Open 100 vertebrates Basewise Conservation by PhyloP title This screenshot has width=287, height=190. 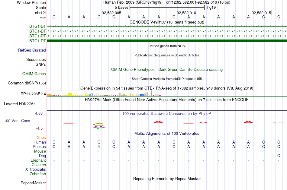coord(167,114)
